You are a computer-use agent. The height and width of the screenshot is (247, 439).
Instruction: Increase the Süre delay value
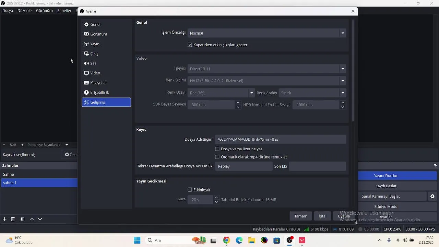pos(216,197)
